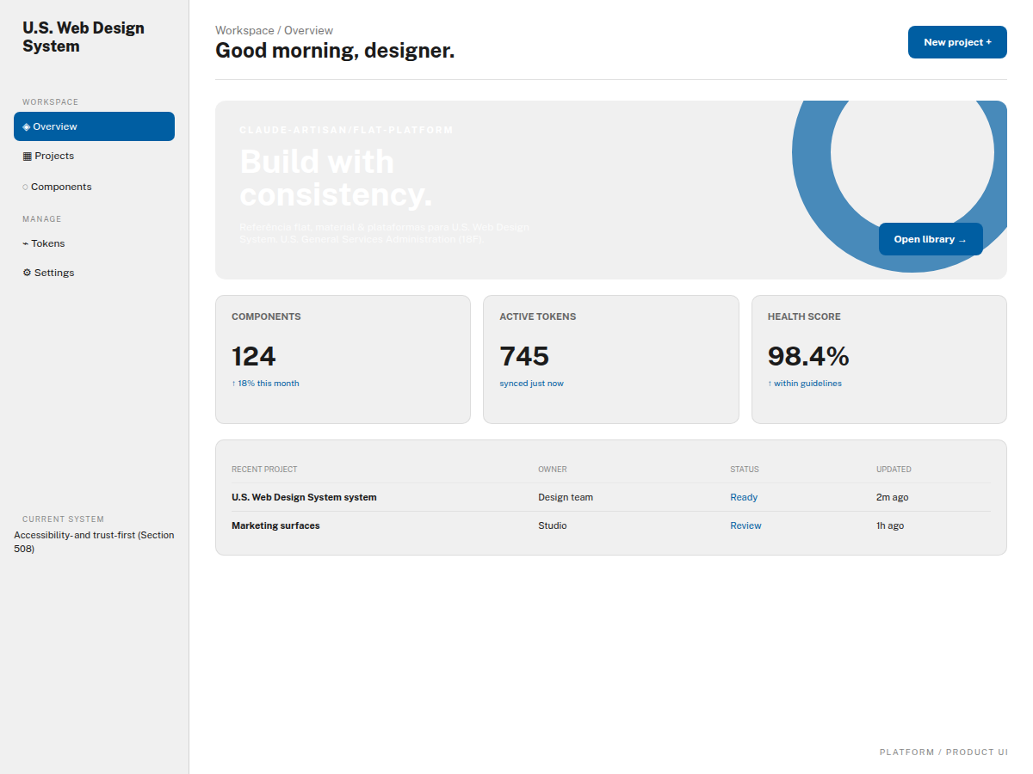The height and width of the screenshot is (774, 1033).
Task: Click the 1h ago updated value
Action: [x=890, y=525]
